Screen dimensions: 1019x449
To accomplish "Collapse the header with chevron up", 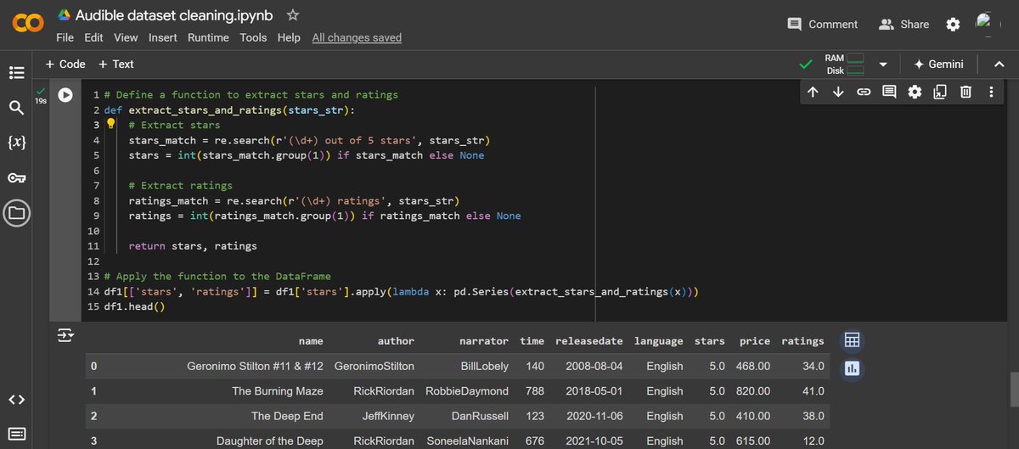I will (x=997, y=65).
